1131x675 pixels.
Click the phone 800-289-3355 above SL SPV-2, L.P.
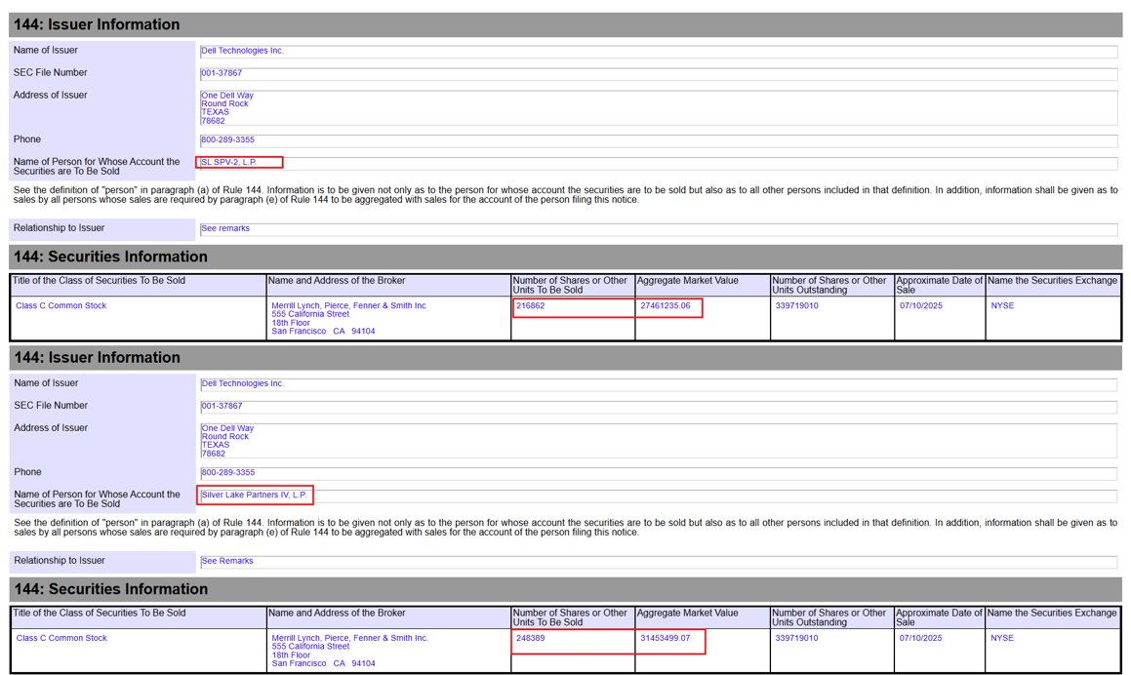coord(658,140)
